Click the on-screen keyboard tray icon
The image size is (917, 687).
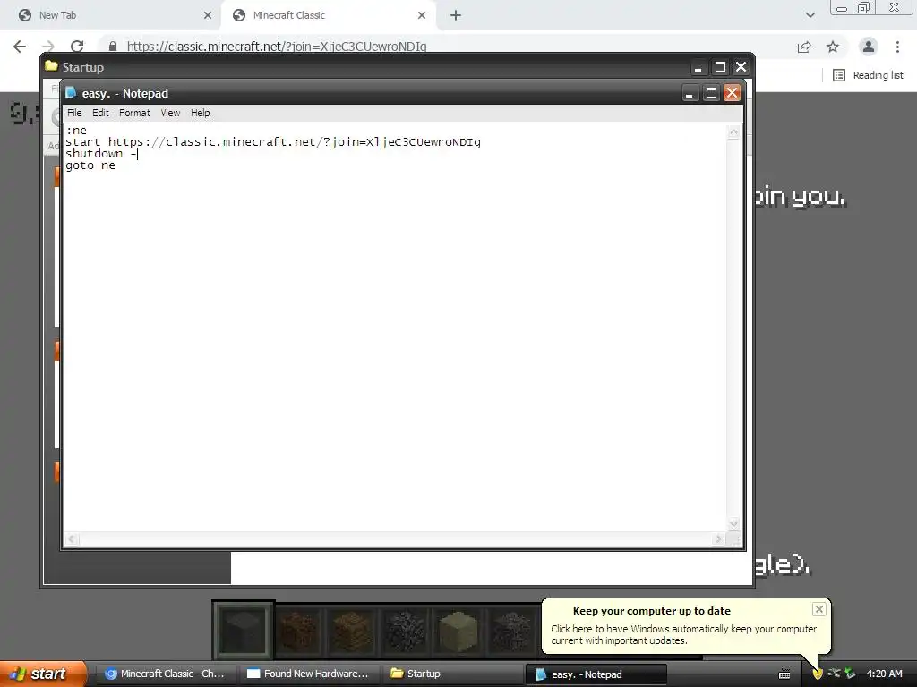click(x=784, y=674)
